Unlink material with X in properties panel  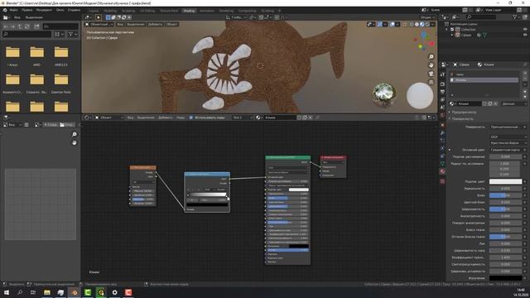[495, 103]
